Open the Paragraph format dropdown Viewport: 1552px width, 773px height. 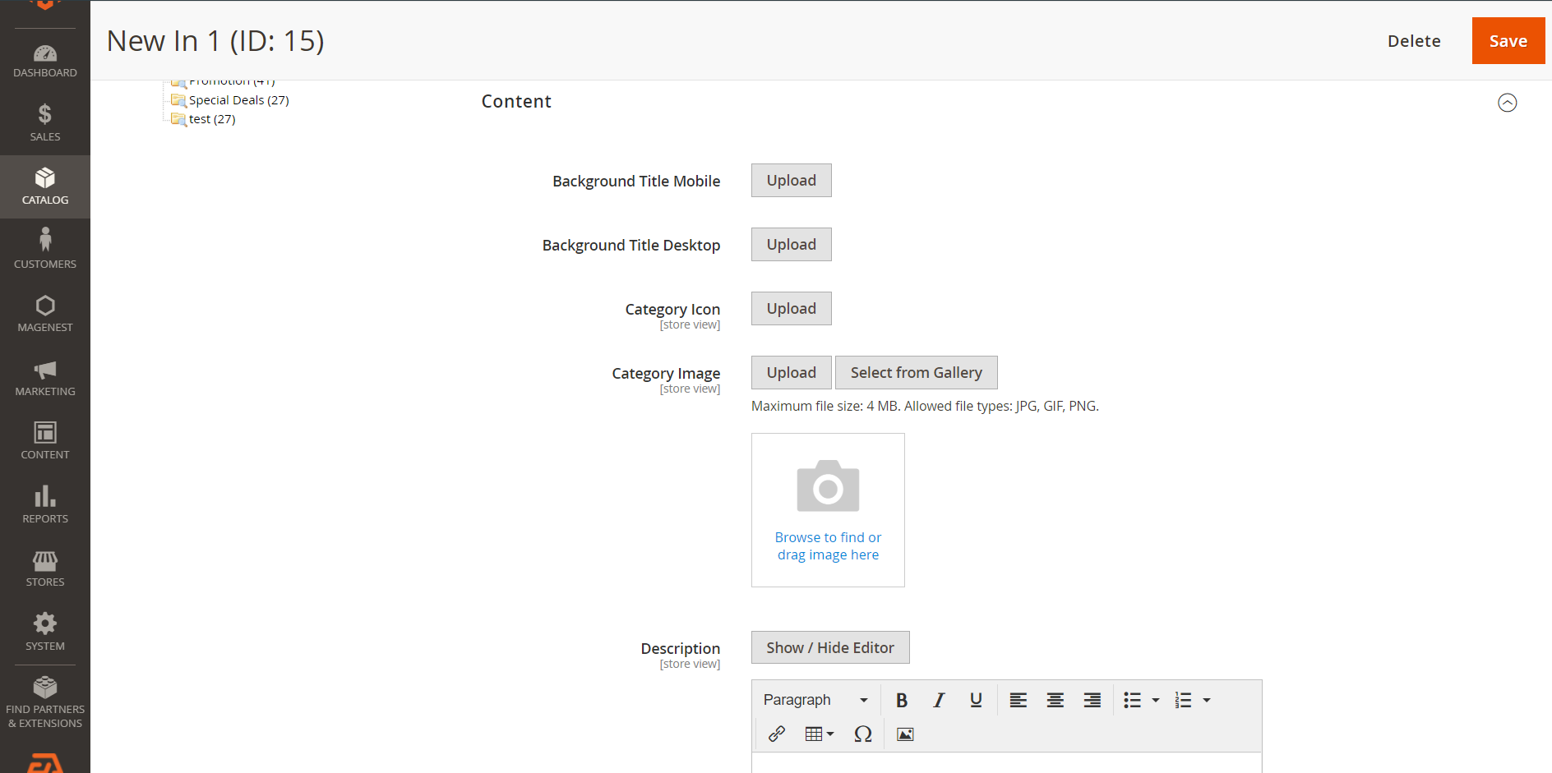(x=815, y=700)
